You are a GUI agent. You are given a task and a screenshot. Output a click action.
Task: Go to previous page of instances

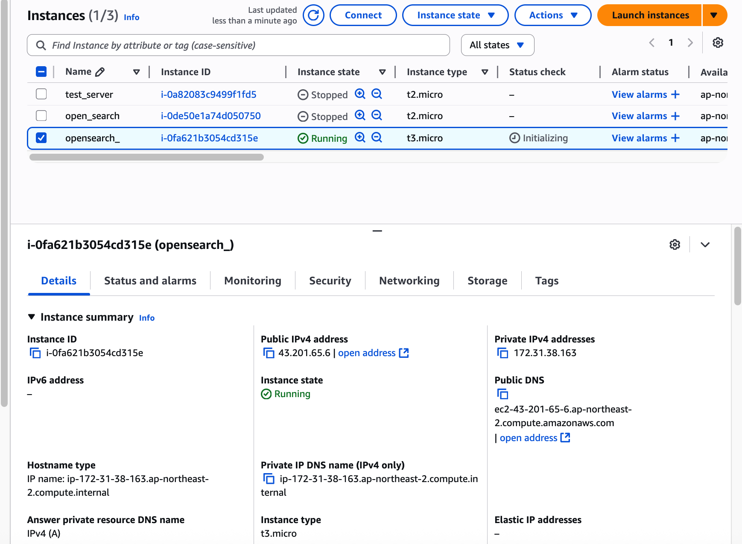652,43
